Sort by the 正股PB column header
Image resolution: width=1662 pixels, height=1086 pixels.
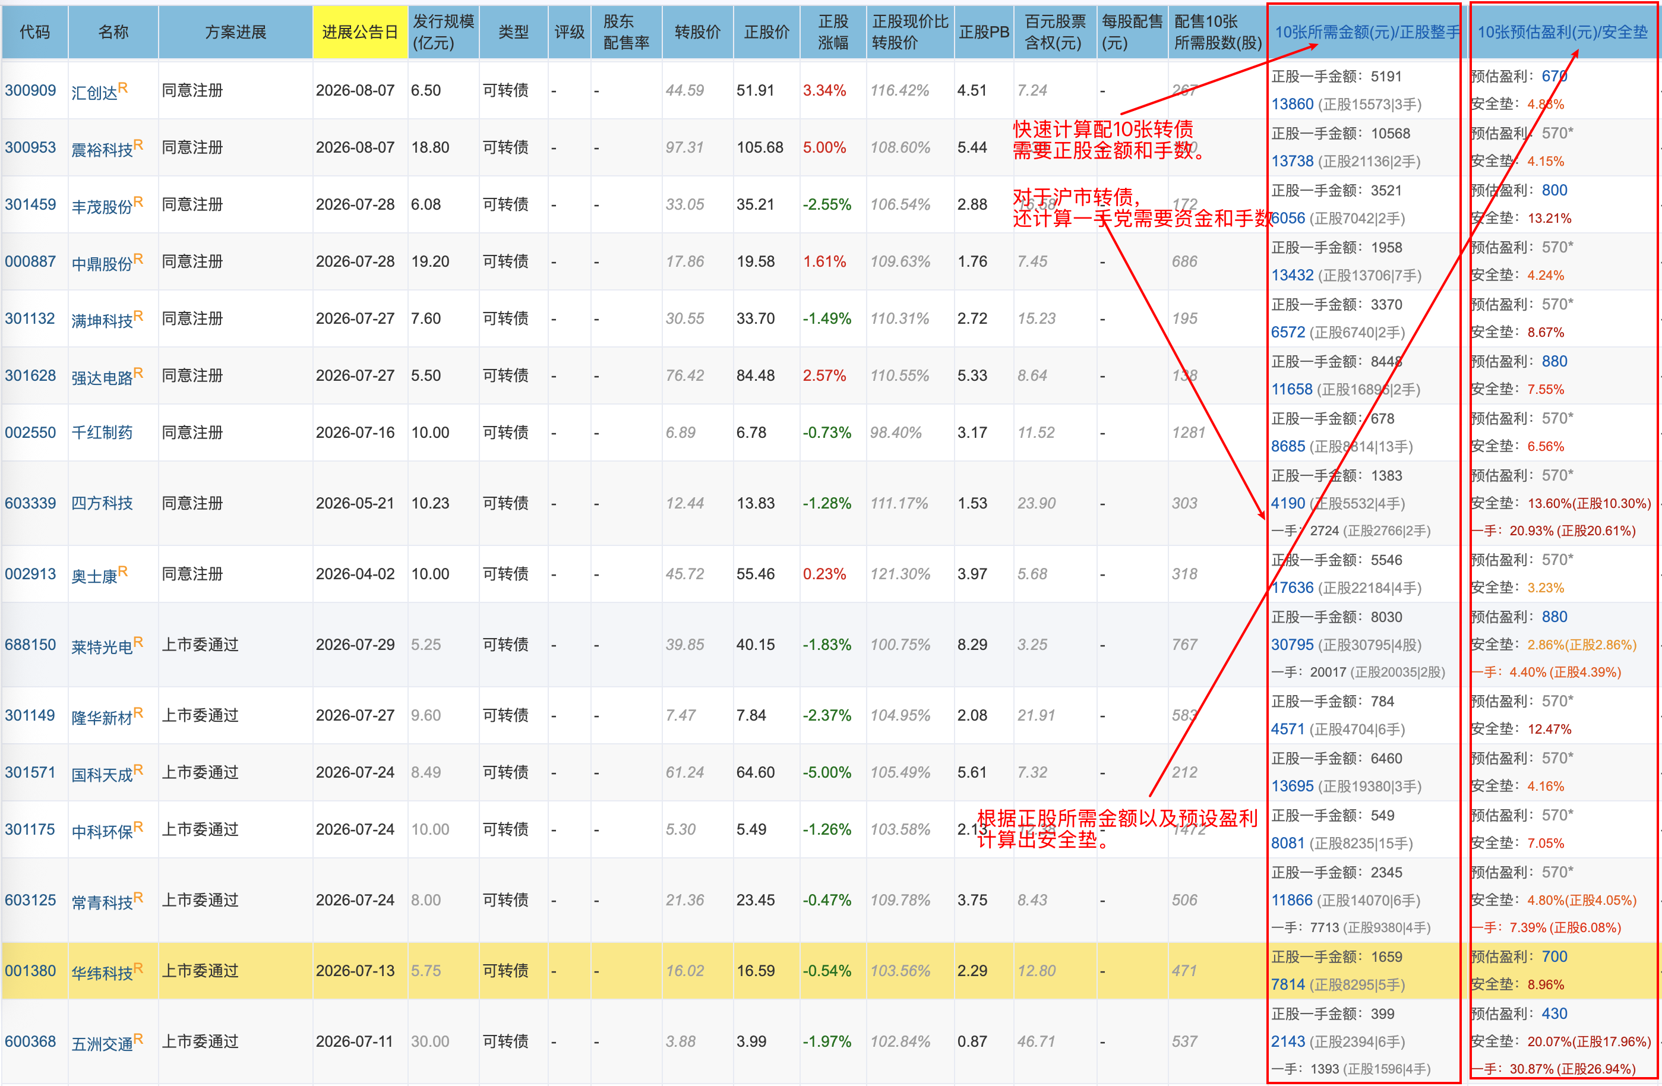(984, 32)
